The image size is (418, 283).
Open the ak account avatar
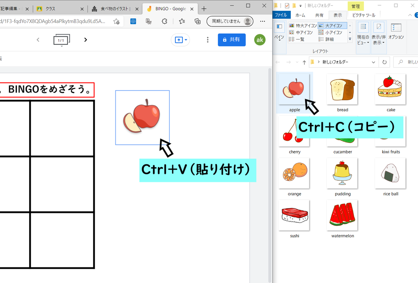[260, 40]
